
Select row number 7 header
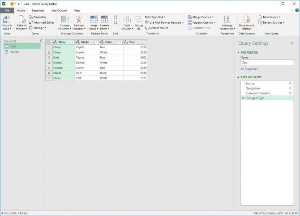pos(49,78)
